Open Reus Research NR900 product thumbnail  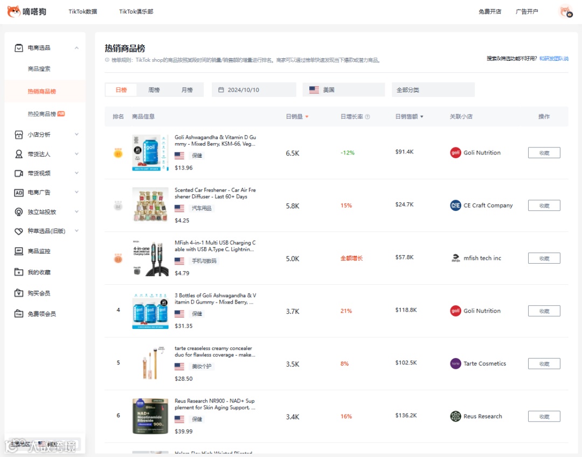click(150, 416)
